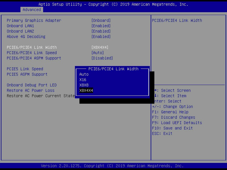Screen dimensions: 227x170
Task: Open the [Onboard] graphics adapter value
Action: coord(101,20)
